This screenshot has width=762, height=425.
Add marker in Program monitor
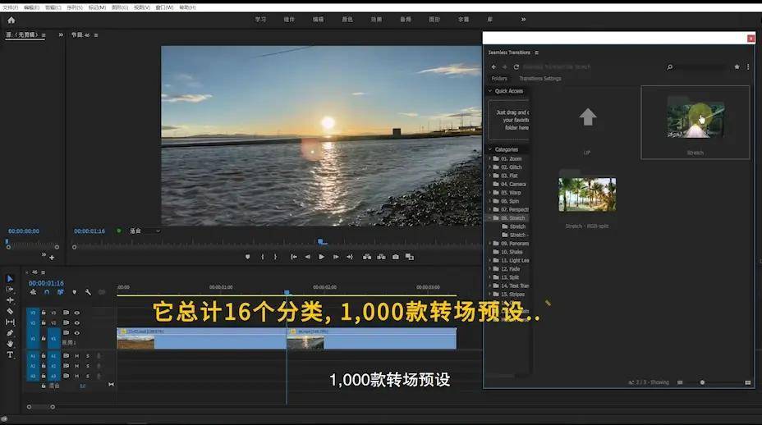247,257
